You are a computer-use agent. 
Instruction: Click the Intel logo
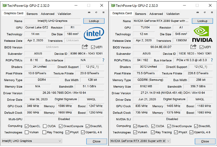pos(94,34)
